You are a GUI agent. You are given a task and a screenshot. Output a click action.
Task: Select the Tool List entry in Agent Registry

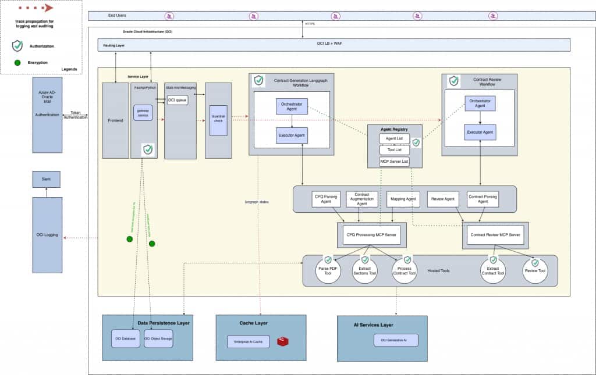(395, 150)
